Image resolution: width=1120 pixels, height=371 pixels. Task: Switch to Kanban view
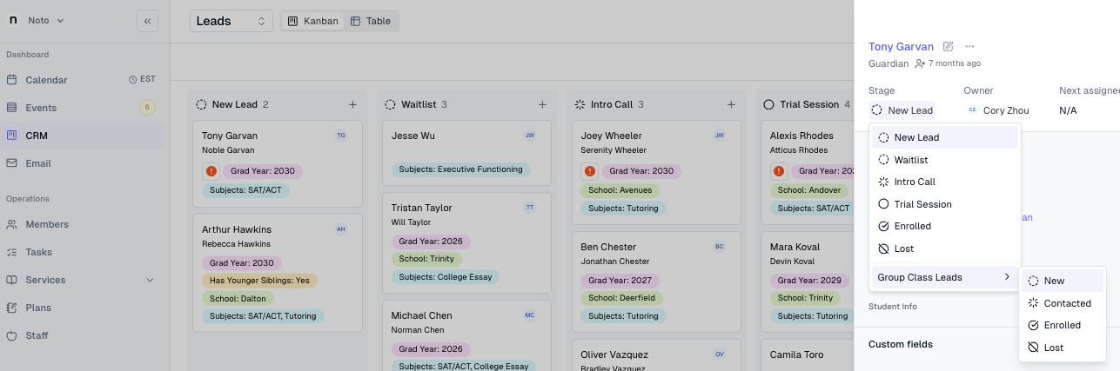[x=312, y=21]
